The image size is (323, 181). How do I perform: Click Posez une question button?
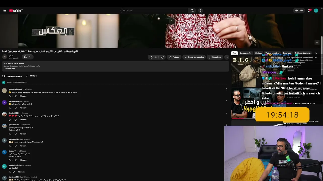coord(194,57)
